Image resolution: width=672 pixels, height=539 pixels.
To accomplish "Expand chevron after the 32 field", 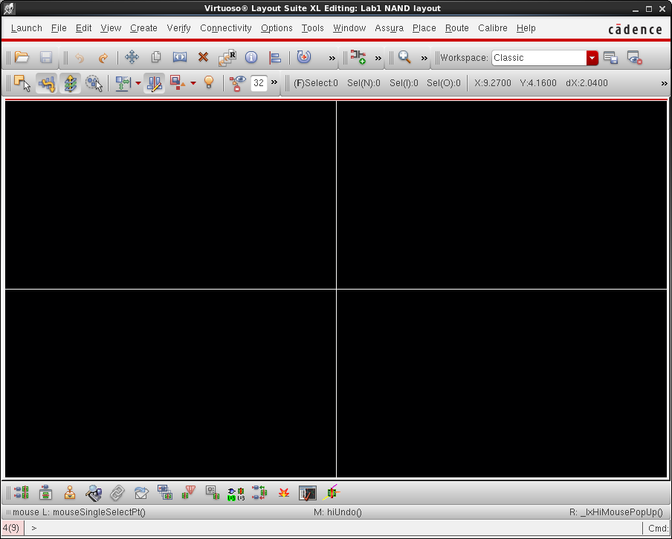I will (x=274, y=82).
